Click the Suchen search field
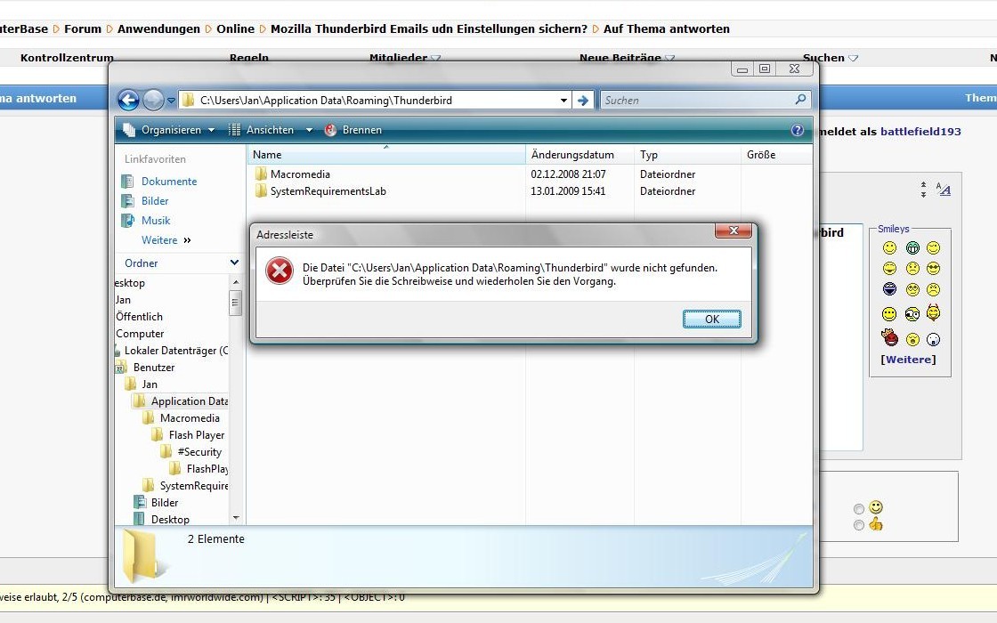The width and height of the screenshot is (997, 623). [696, 100]
